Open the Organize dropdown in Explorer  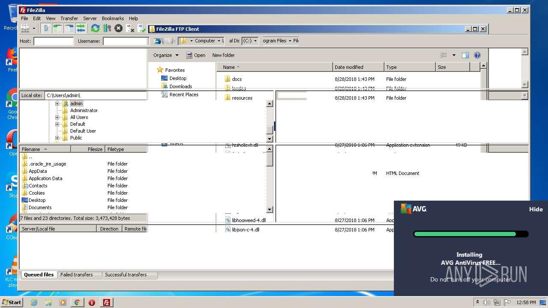pyautogui.click(x=166, y=55)
